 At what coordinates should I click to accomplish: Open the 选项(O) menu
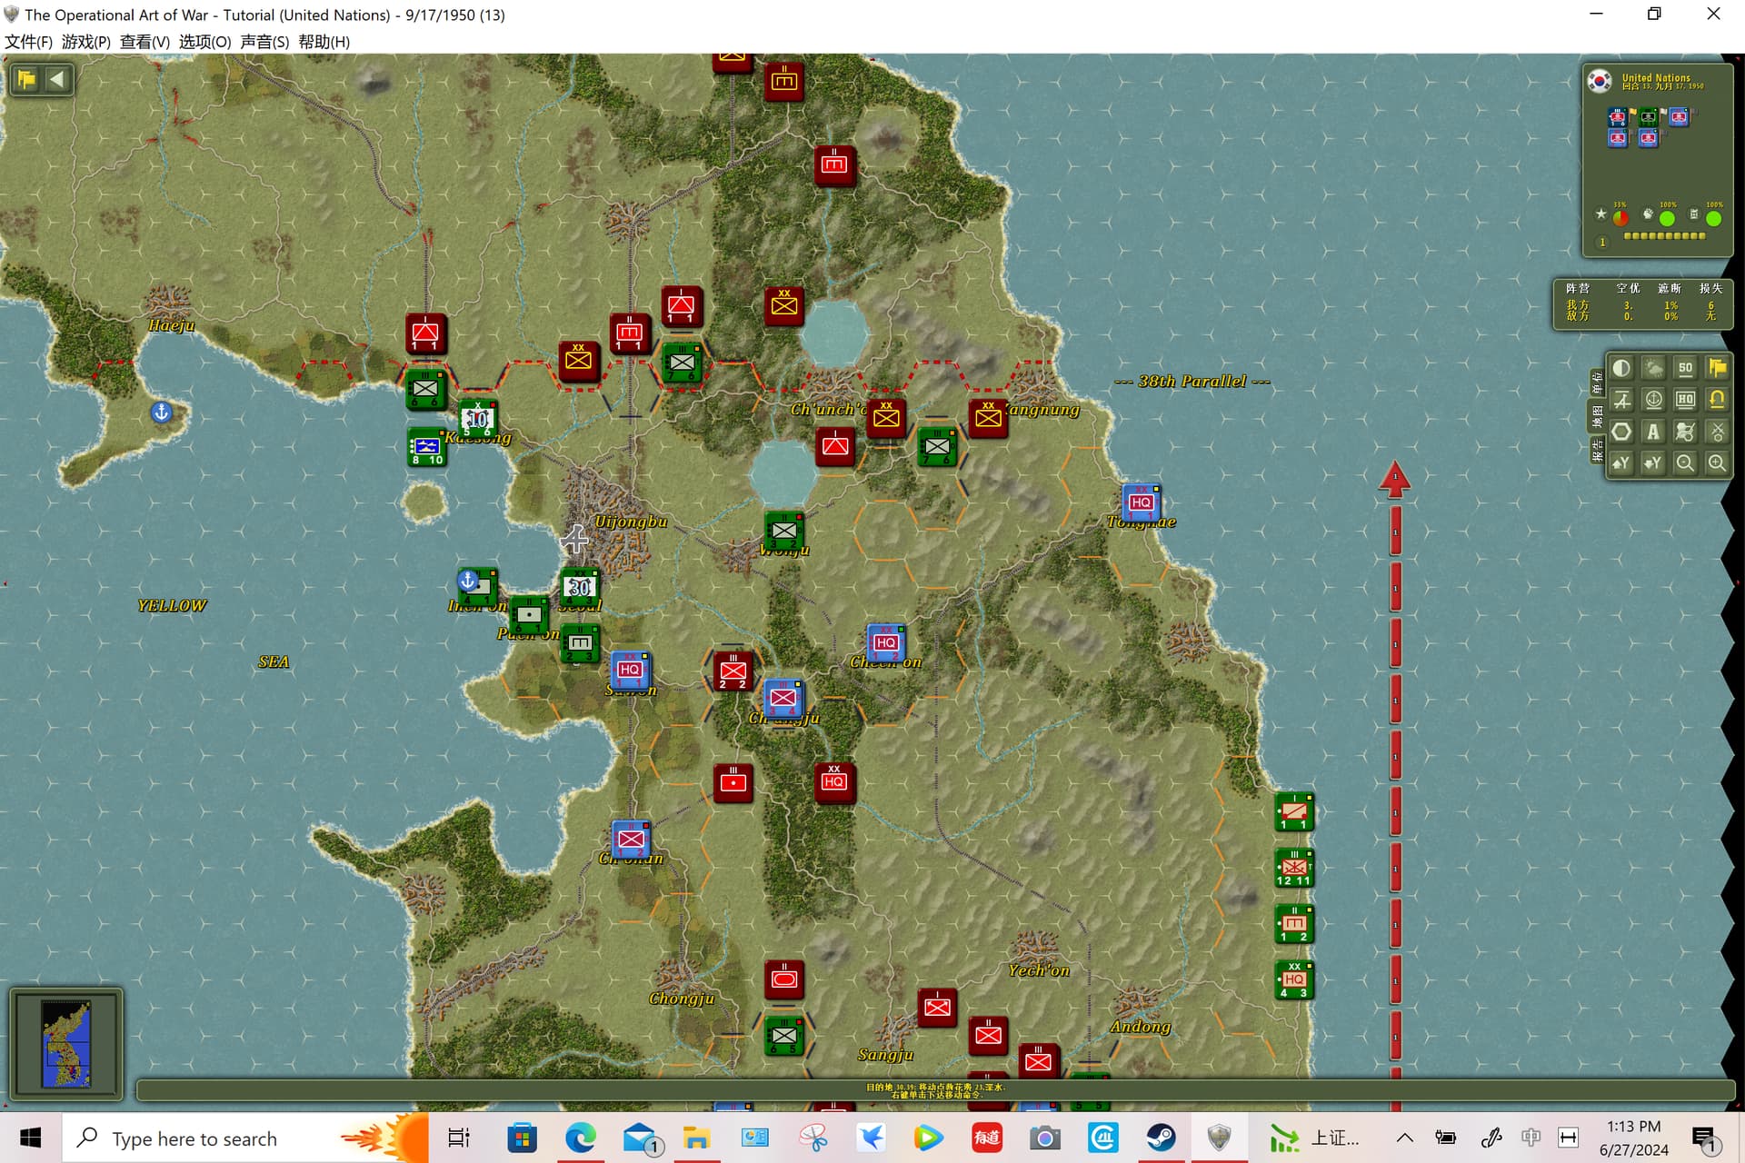point(204,42)
